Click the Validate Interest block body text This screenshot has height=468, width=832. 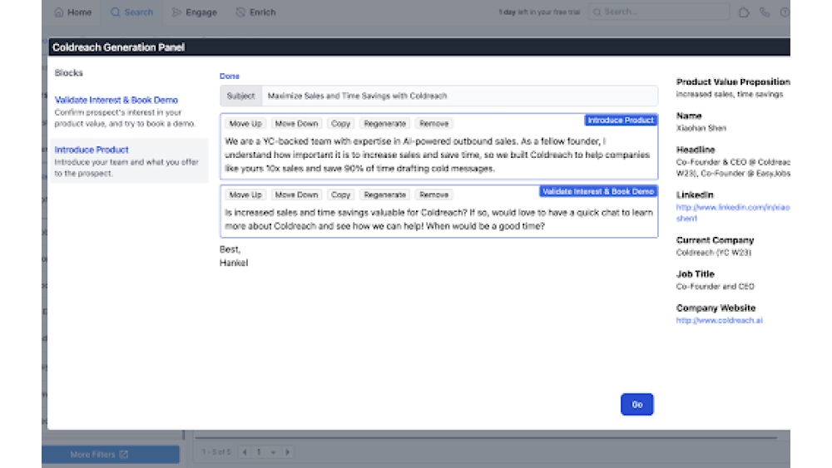[x=438, y=219]
